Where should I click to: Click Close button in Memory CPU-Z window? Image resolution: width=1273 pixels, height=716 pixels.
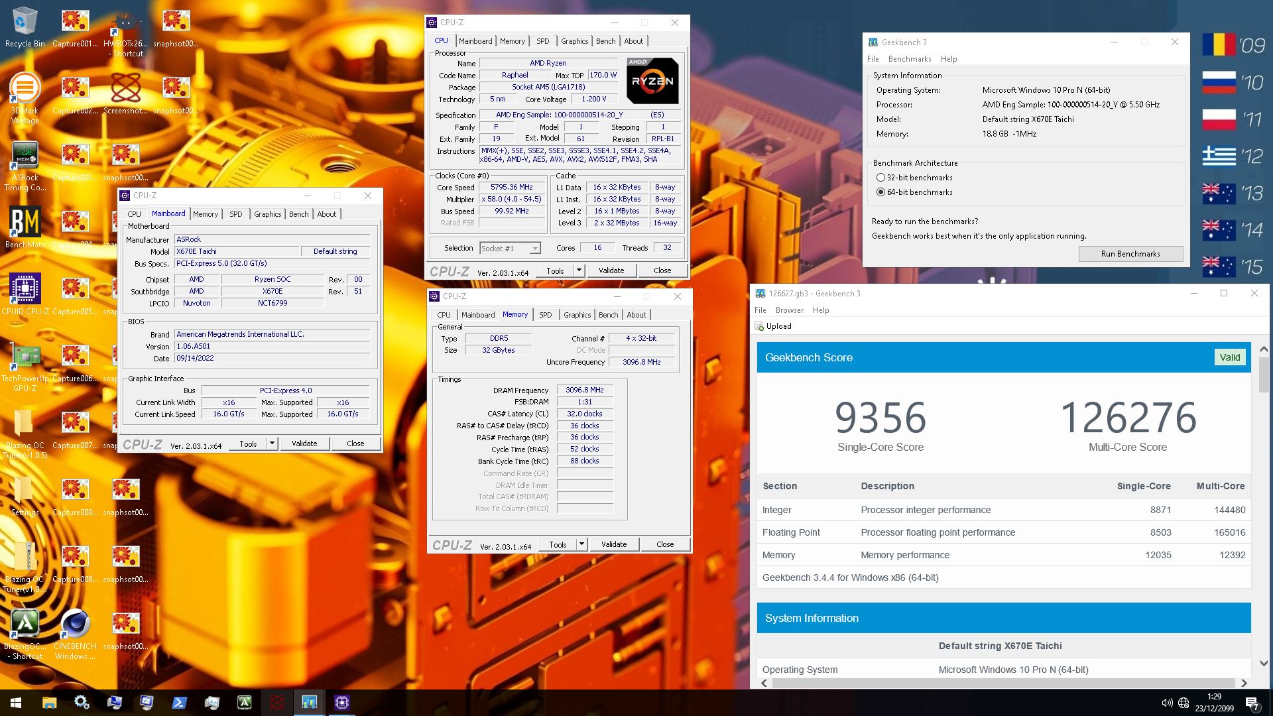[x=665, y=544]
